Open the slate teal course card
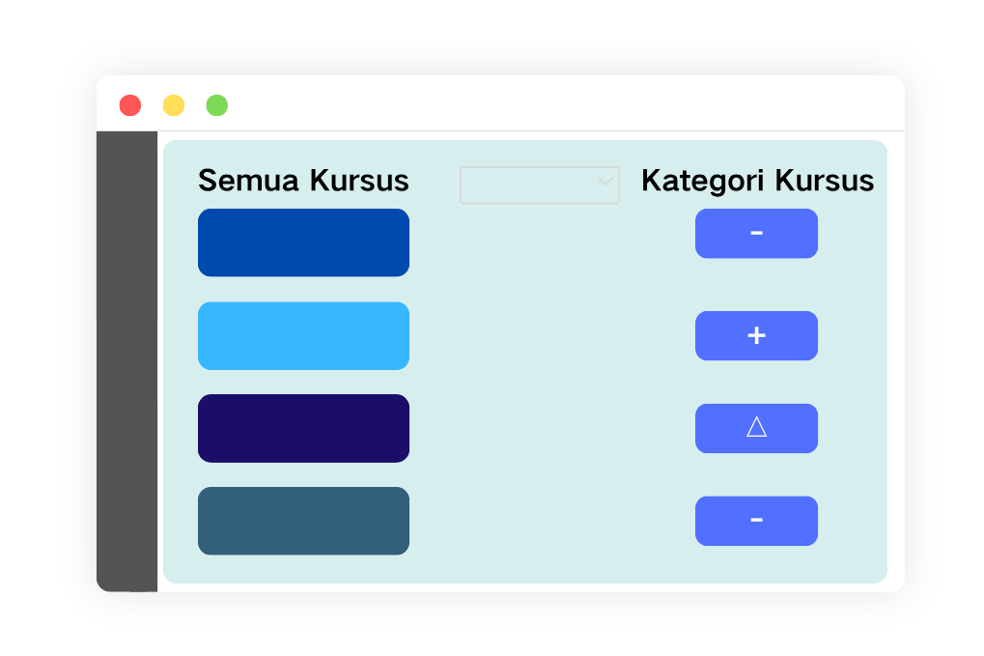Viewport: 984px width, 656px height. (x=304, y=521)
